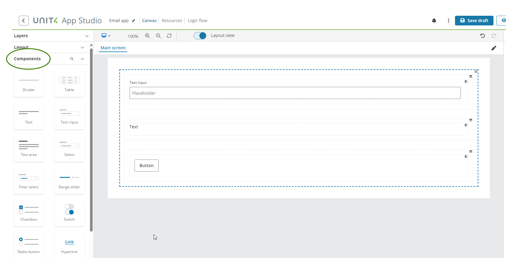Viewport: 518px width, 270px height.
Task: Click row handle of the Text input row
Action: point(471,77)
